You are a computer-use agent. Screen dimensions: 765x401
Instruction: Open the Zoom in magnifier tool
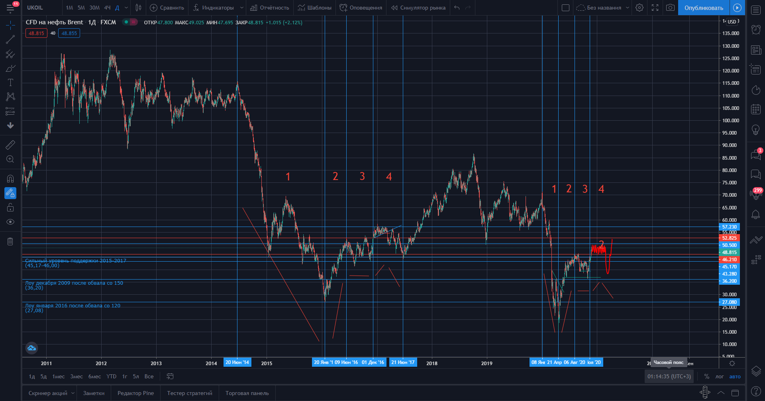(10, 159)
